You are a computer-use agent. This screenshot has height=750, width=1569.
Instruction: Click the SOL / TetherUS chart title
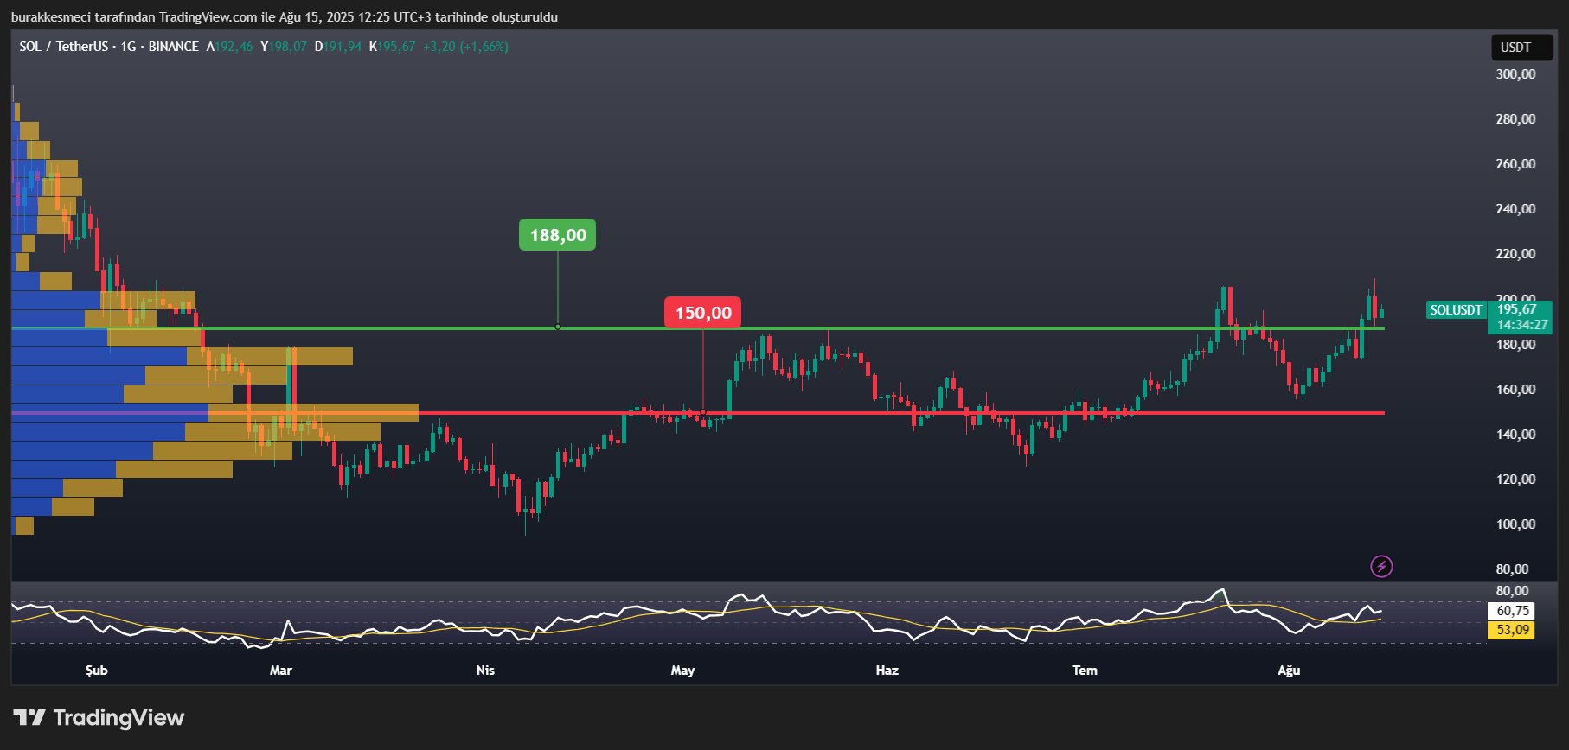[63, 47]
